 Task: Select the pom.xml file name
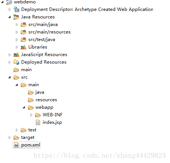click(x=31, y=145)
